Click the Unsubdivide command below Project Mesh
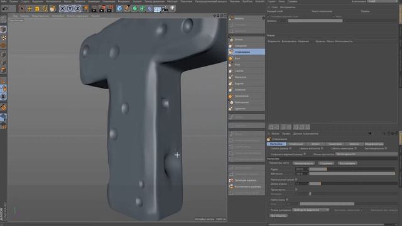The image size is (402, 226). coord(246,187)
